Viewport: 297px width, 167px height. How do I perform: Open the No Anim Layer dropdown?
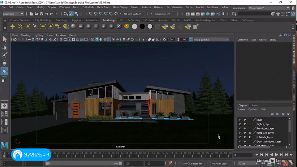click(220, 163)
